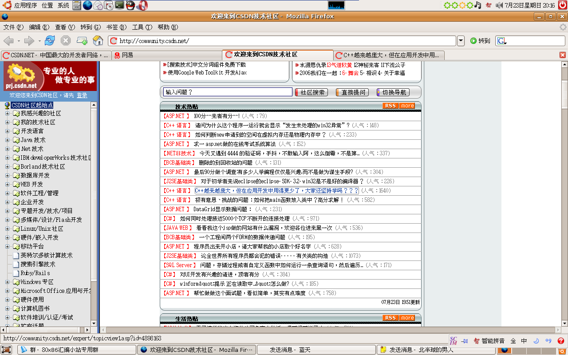The width and height of the screenshot is (568, 355).
Task: Click the 输入问题 search input field
Action: coord(228,92)
